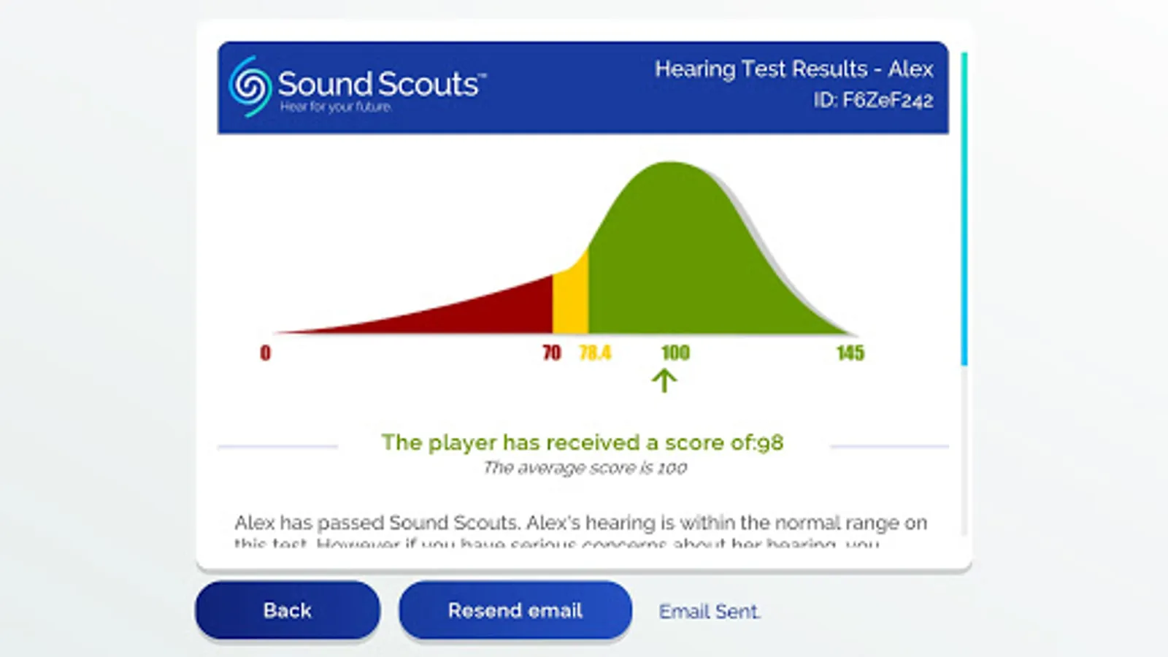Click the average score is 100 text

coord(585,468)
